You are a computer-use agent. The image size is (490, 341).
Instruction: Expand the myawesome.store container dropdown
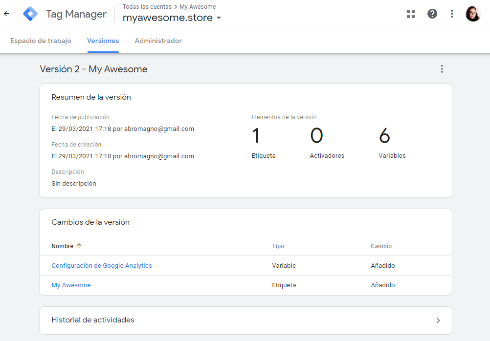(219, 18)
